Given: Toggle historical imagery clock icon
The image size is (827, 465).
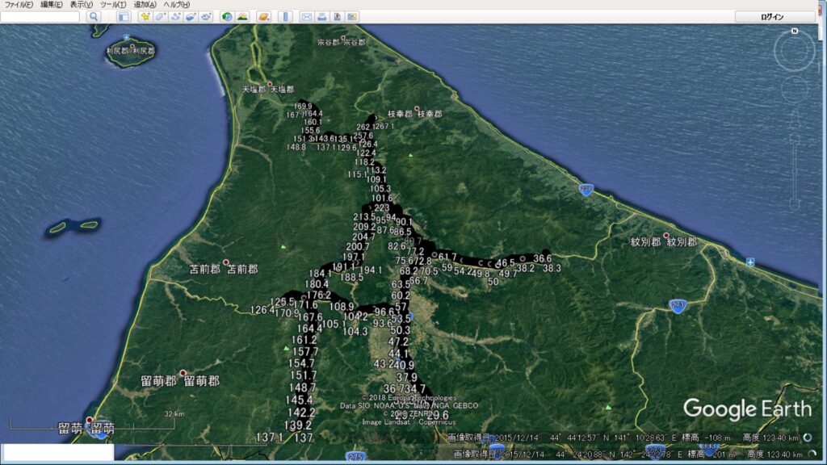Looking at the screenshot, I should coord(227,16).
